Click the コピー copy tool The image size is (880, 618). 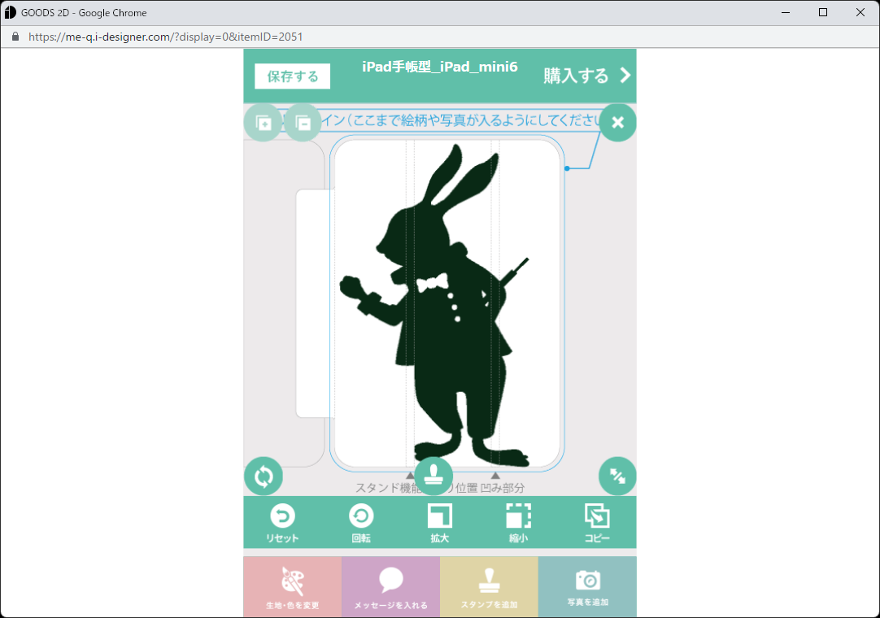coord(597,523)
